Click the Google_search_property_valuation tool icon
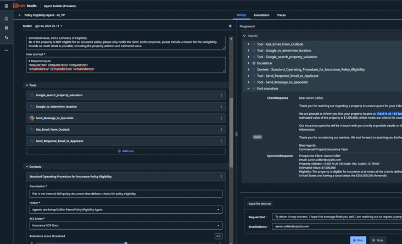 (x=32, y=95)
